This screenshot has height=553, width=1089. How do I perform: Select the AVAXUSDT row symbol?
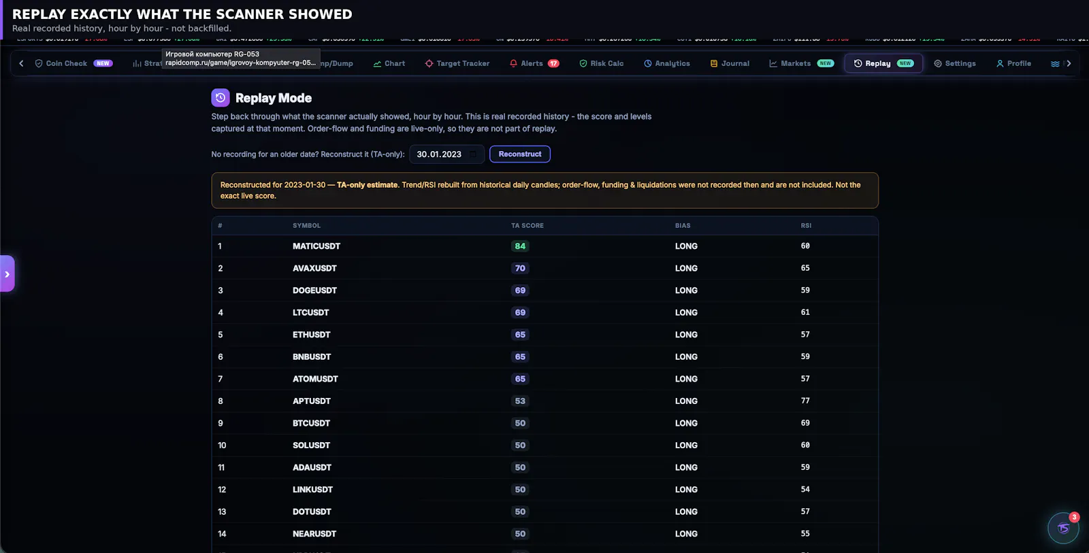(314, 269)
